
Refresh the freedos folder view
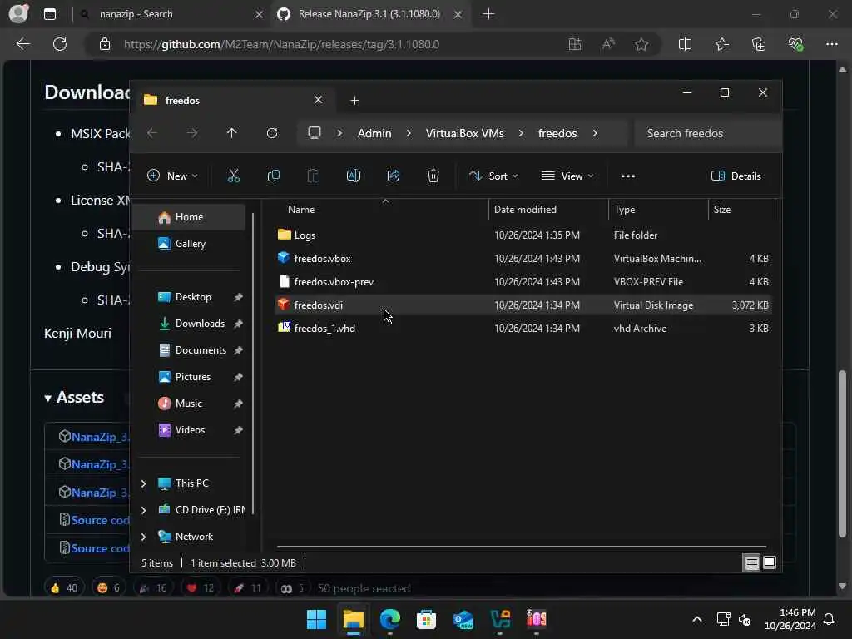(x=272, y=133)
